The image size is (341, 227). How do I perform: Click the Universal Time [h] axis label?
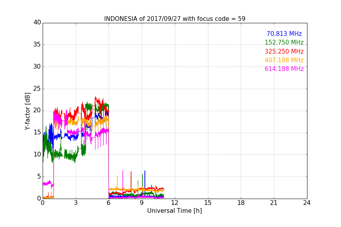174,211
